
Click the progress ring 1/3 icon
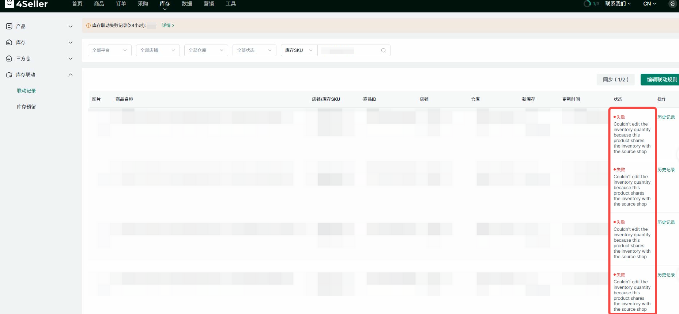[587, 4]
